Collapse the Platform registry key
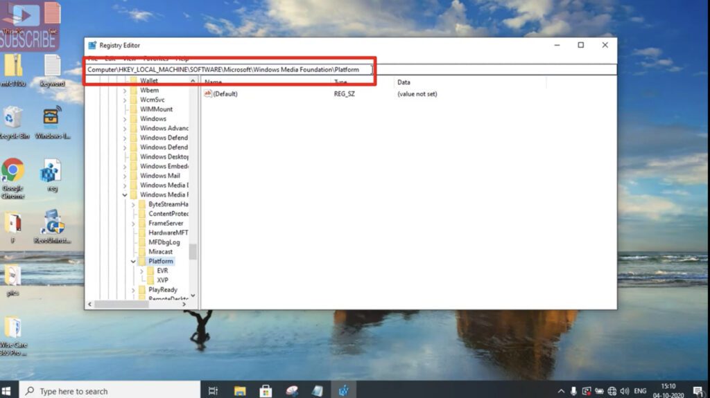 pyautogui.click(x=133, y=262)
